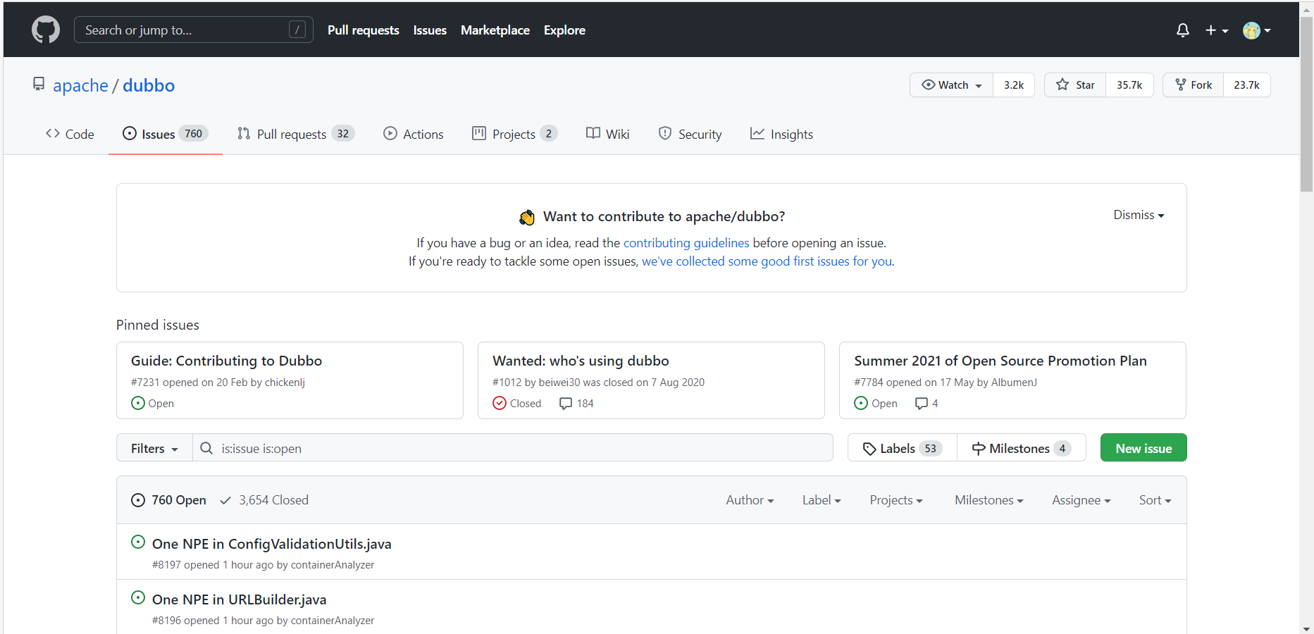Click the New issue button
The image size is (1314, 634).
[1143, 448]
